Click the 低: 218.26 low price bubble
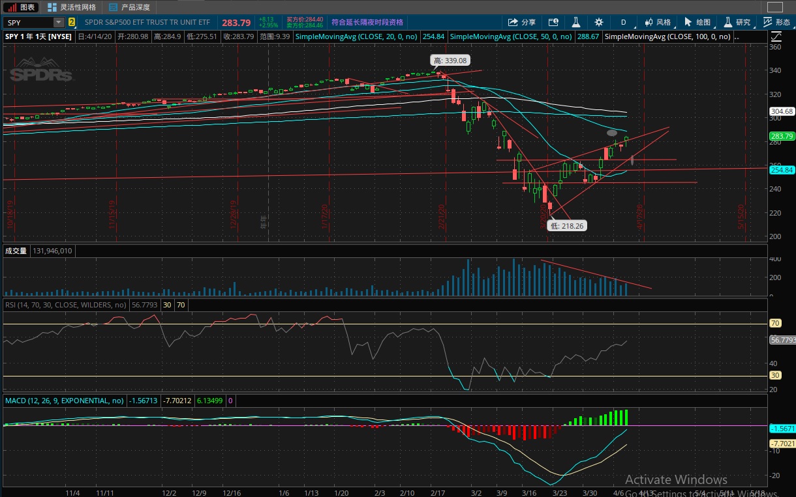This screenshot has width=796, height=497. [x=568, y=225]
